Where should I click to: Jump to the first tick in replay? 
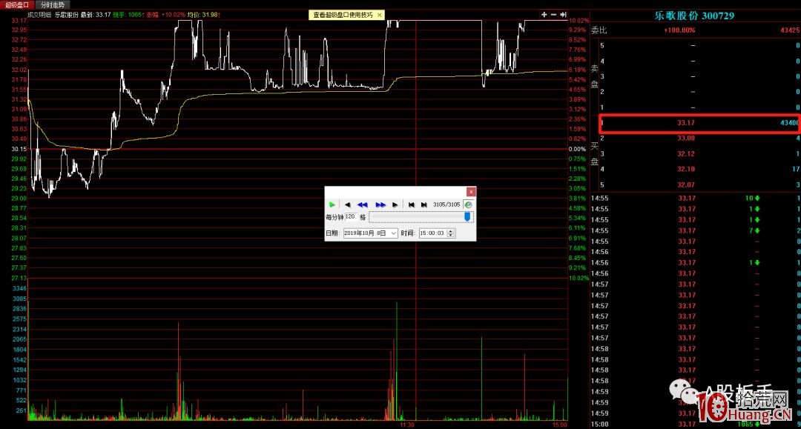coord(411,204)
